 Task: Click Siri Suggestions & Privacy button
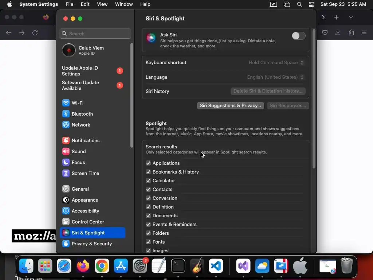click(230, 106)
